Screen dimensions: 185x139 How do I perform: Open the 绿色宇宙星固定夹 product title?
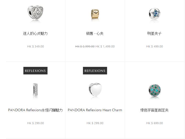click(154, 110)
